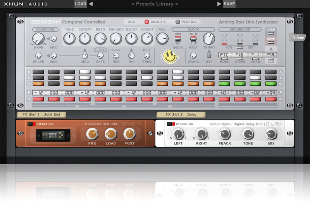310x203 pixels.
Task: Click the FBACK knob on delay unit
Action: pos(225,134)
